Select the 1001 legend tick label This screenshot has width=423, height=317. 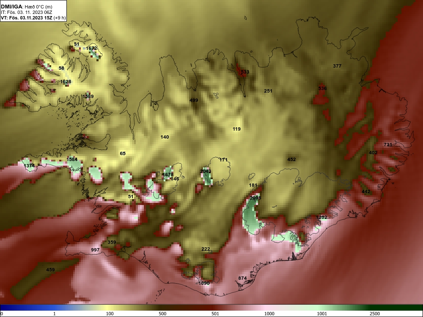[x=322, y=314]
